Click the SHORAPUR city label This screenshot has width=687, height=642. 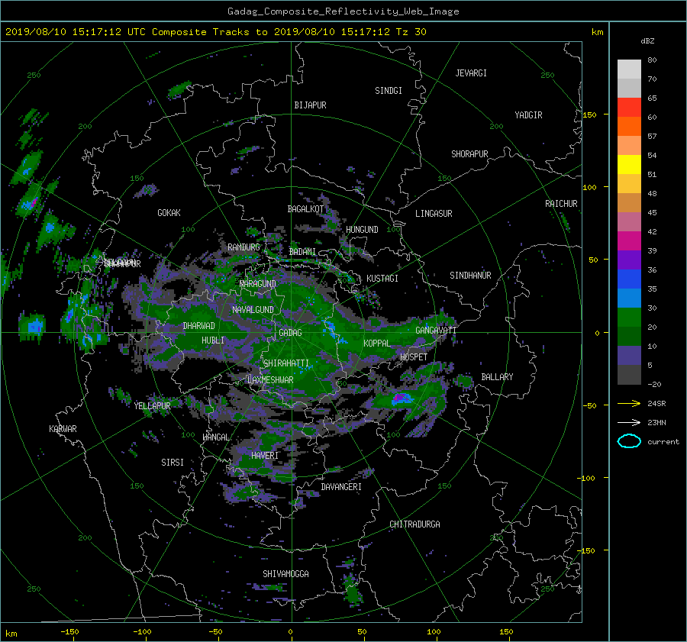(x=469, y=154)
